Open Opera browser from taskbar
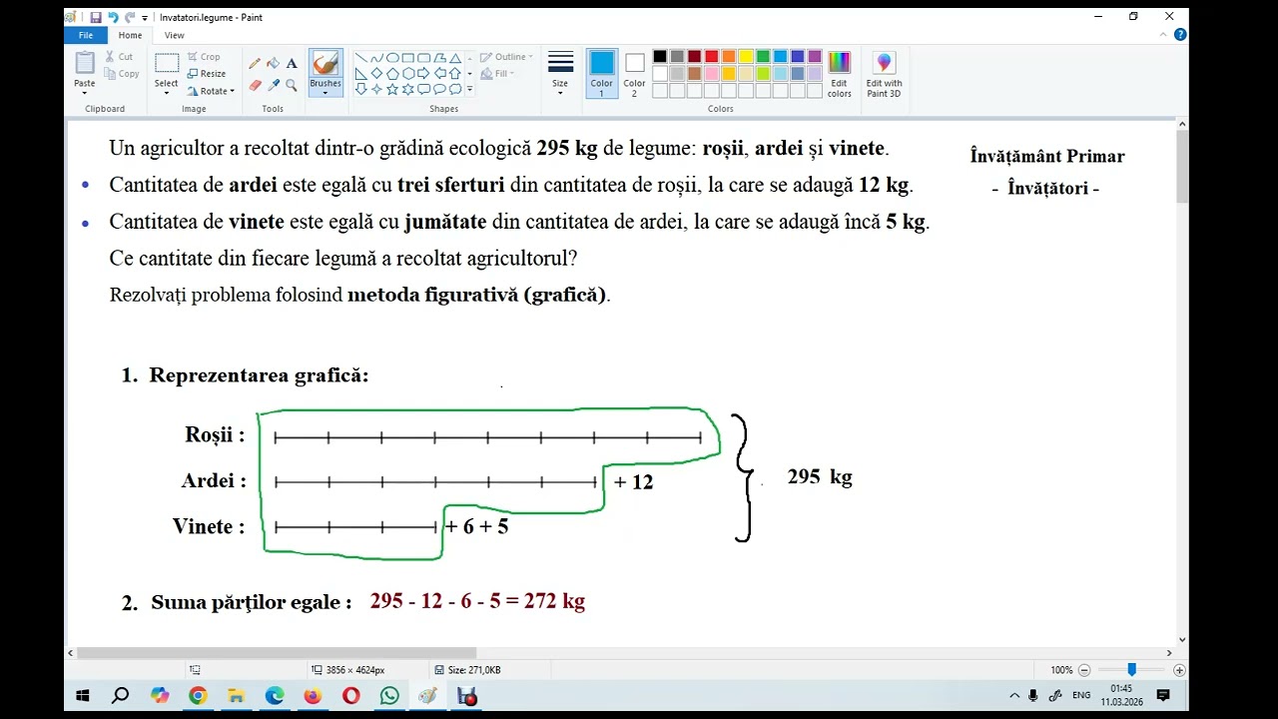Screen dimensions: 1278x719 [351, 696]
